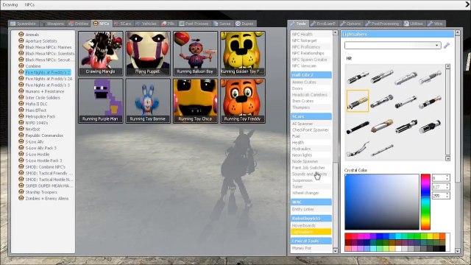Select the Thumpers tool
Screen dimensions: 471x265
pyautogui.click(x=311, y=107)
